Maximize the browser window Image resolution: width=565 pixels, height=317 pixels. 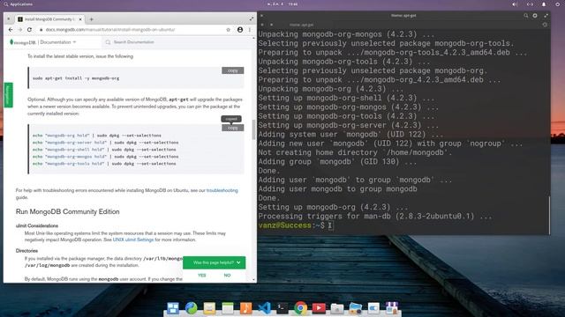[x=251, y=18]
